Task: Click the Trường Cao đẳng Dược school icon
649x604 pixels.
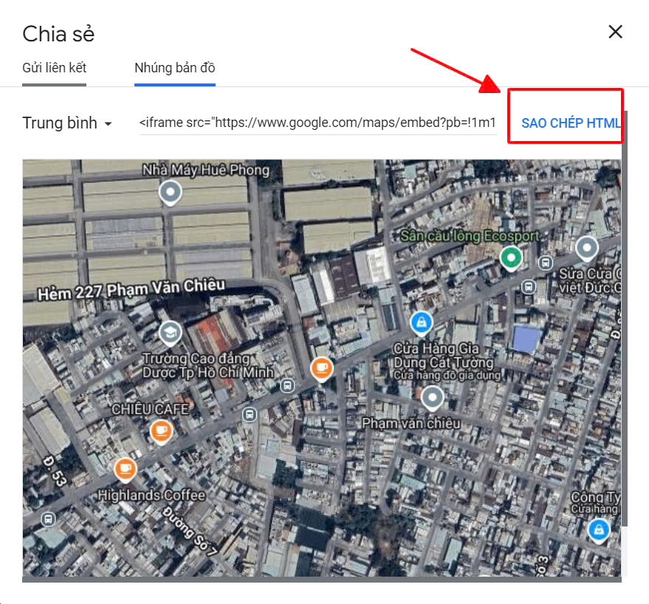Action: click(x=170, y=334)
